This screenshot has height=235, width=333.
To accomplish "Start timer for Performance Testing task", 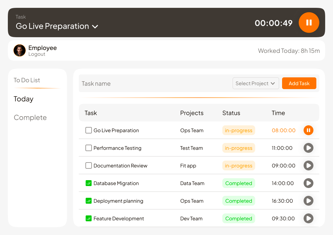I will click(x=308, y=148).
